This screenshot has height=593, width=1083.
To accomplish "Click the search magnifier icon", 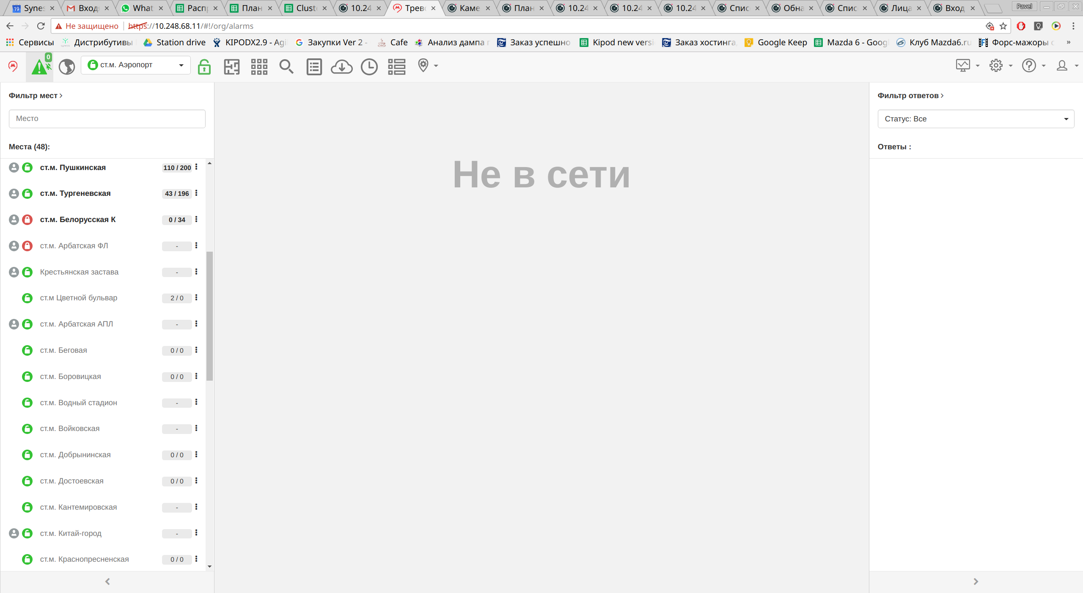I will point(286,66).
